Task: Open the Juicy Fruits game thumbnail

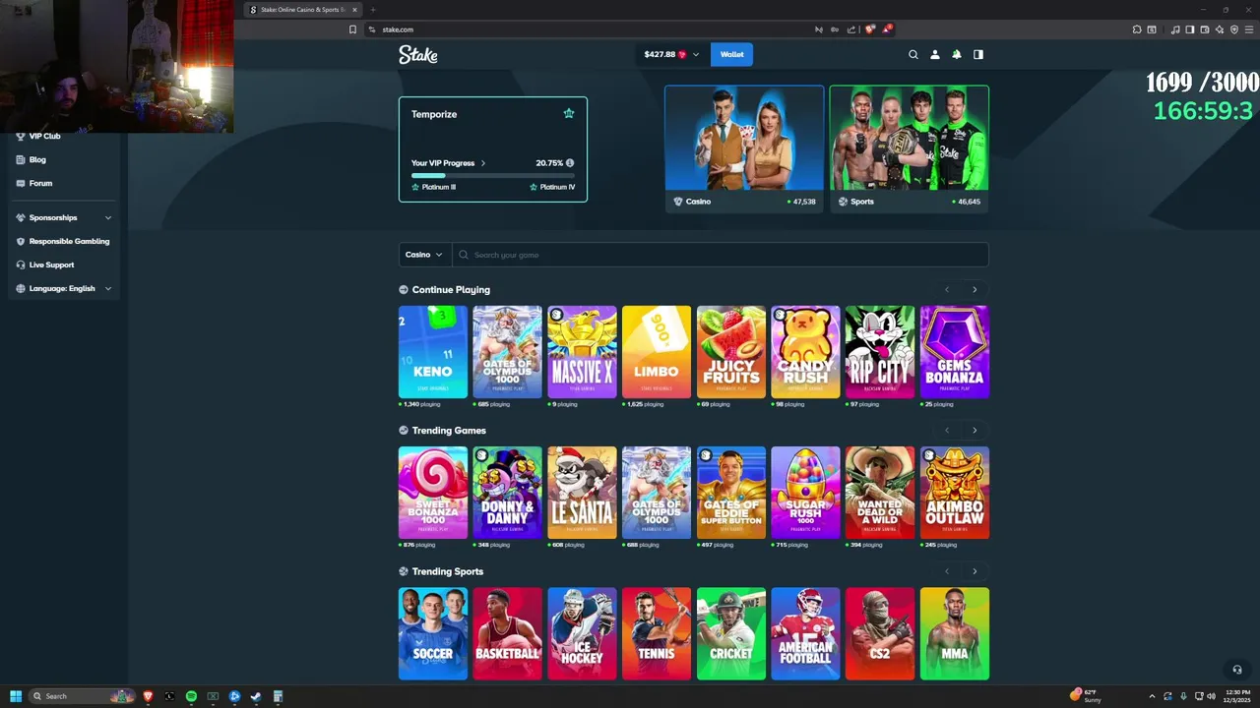Action: [731, 352]
